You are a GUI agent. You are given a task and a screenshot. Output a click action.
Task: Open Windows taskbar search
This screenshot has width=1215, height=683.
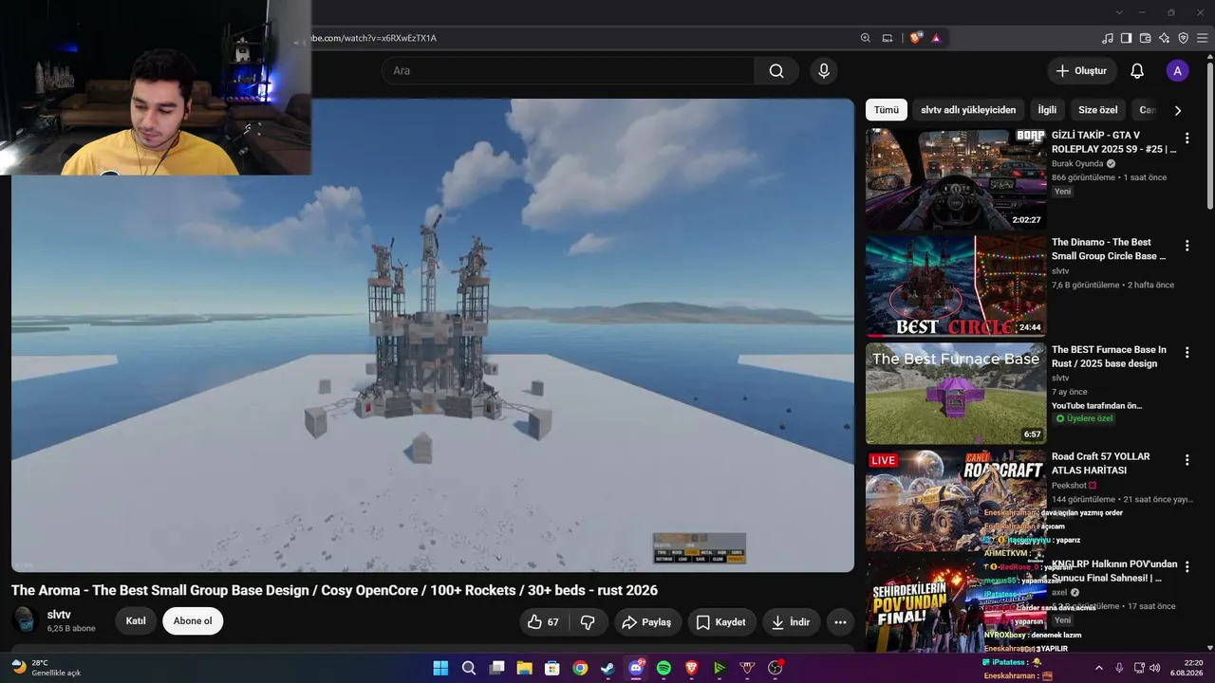[469, 668]
